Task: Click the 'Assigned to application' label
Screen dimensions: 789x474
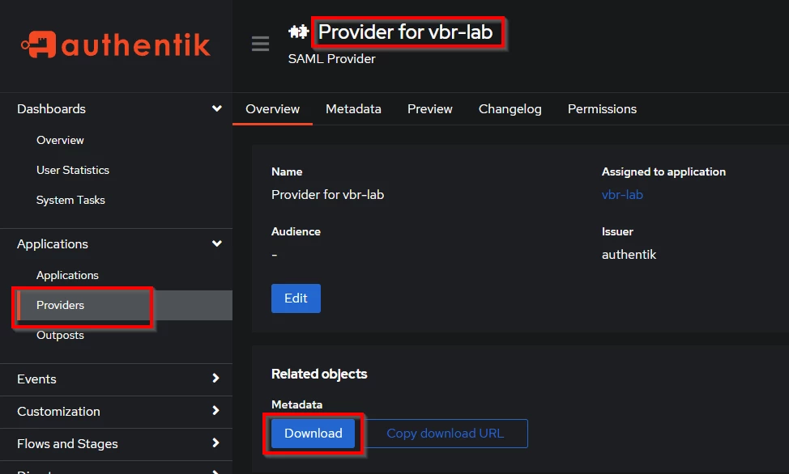Action: [663, 172]
